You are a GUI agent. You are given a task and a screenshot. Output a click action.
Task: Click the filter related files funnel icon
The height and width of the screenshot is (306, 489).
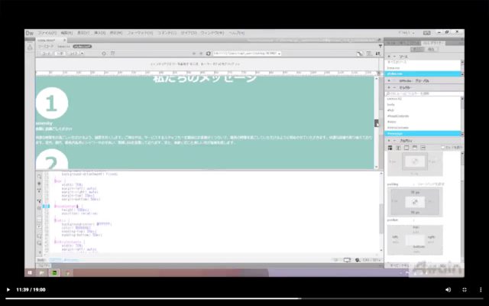tap(381, 46)
